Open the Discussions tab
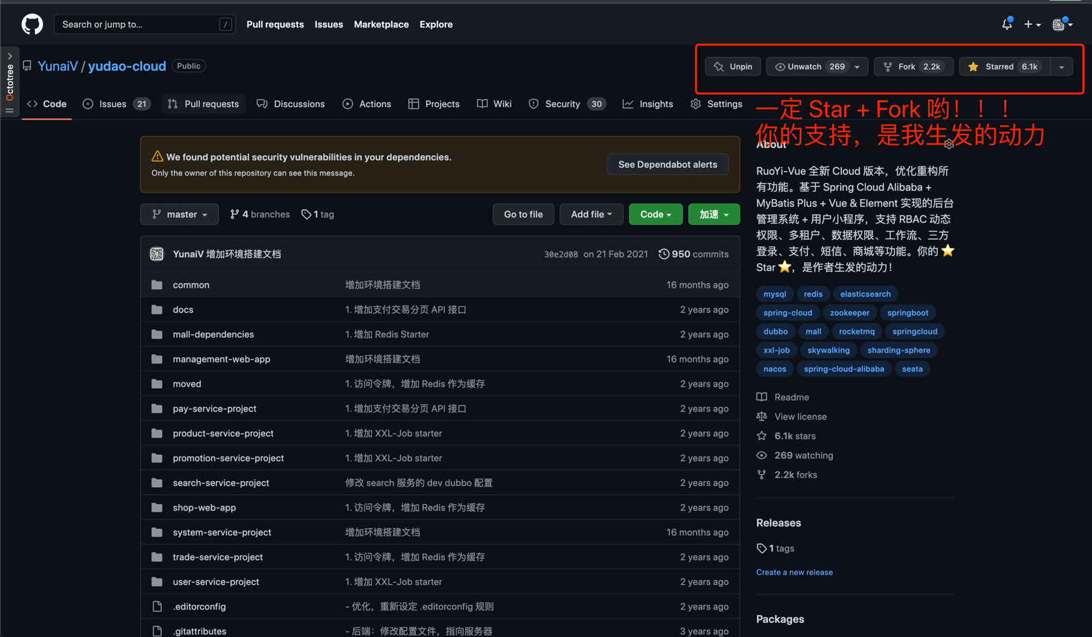The image size is (1092, 637). (x=291, y=104)
